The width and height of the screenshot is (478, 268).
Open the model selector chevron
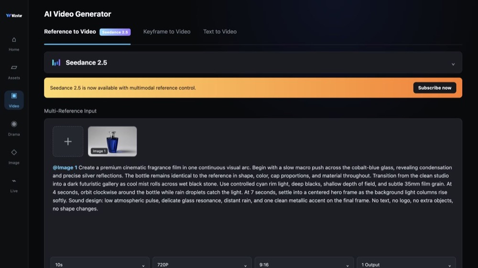tap(453, 64)
